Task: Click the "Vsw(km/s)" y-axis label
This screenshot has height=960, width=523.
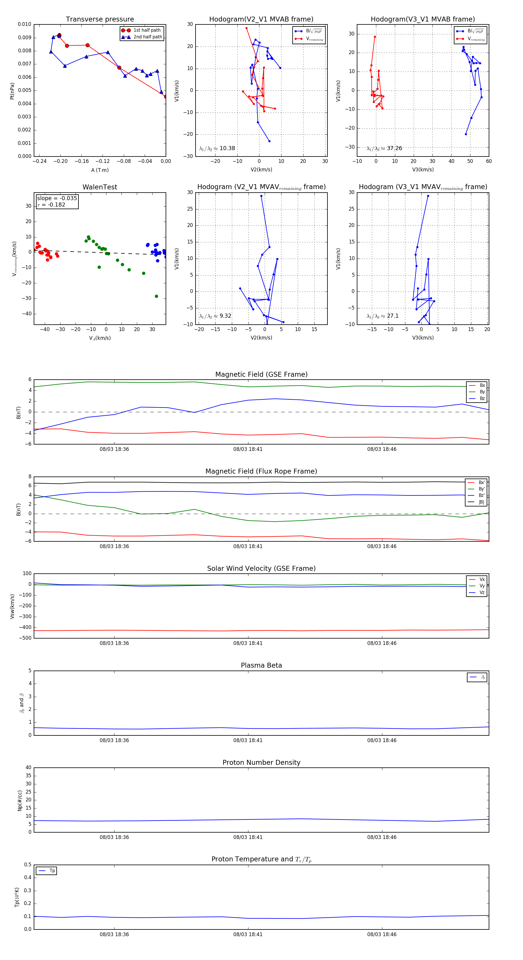Action: [12, 606]
